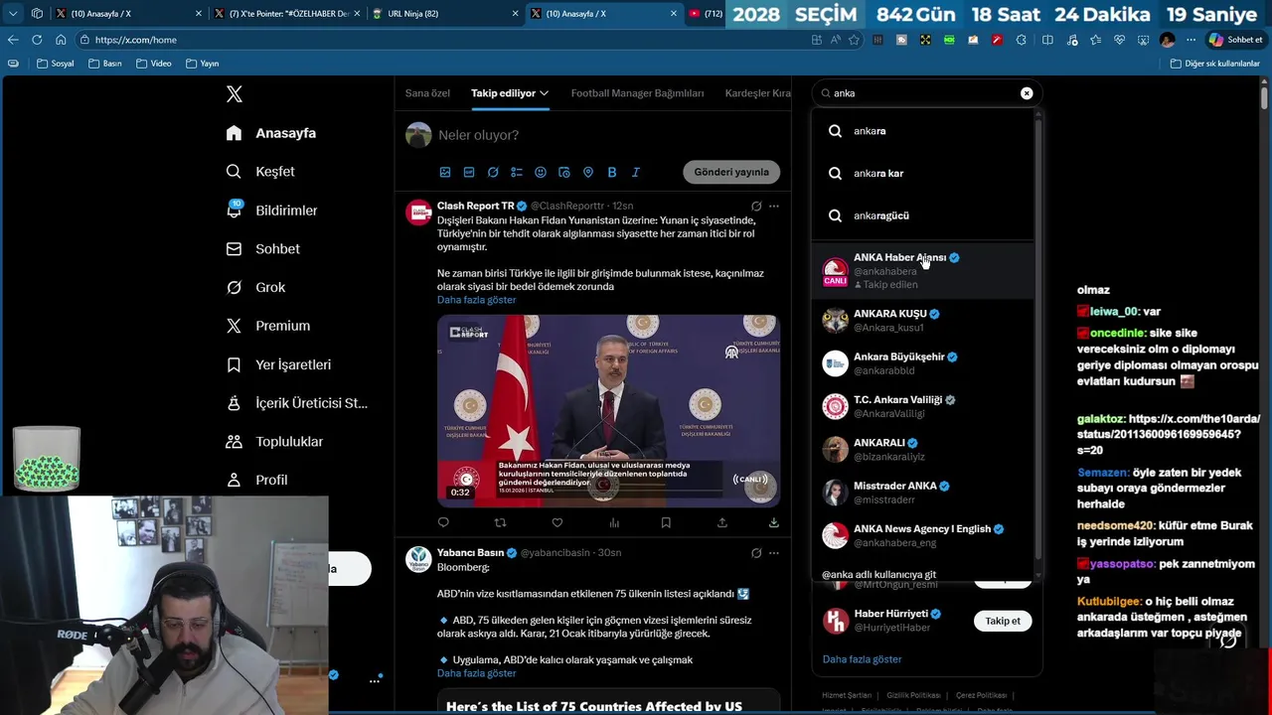The image size is (1272, 715).
Task: Switch to Kardeşler Kıra tab
Action: 758,93
